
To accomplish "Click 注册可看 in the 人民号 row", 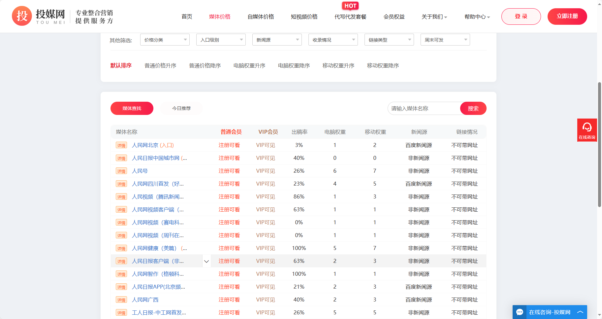I will (229, 171).
